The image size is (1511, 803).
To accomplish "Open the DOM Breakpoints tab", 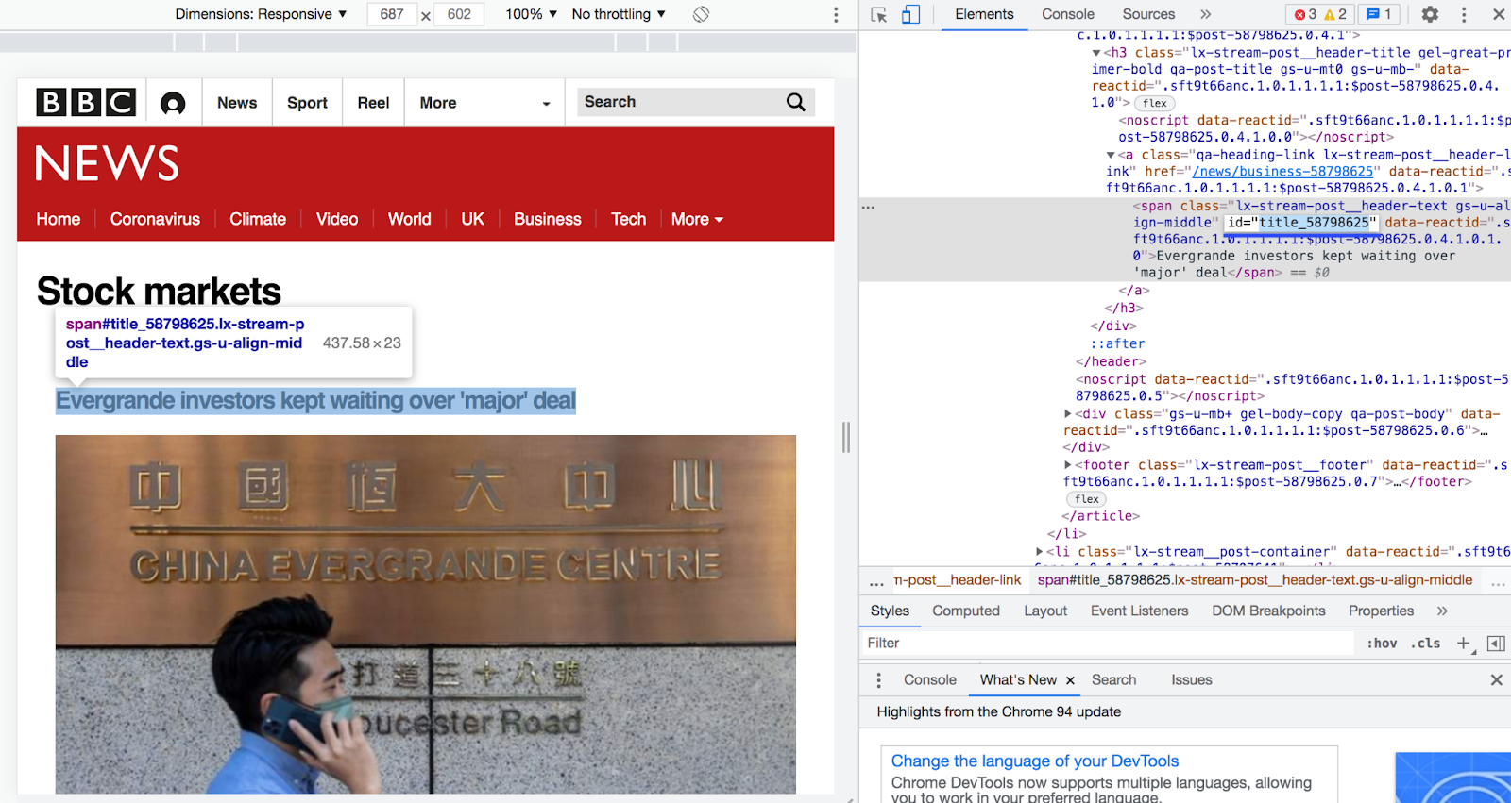I will tap(1268, 611).
